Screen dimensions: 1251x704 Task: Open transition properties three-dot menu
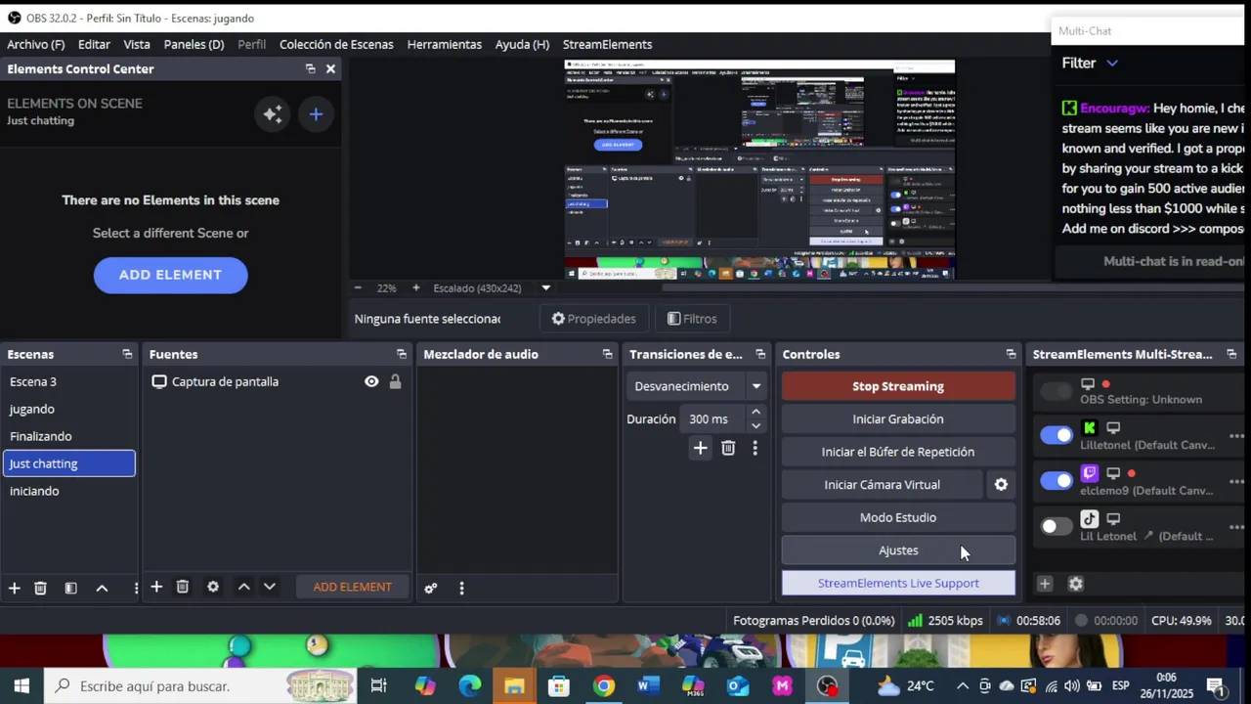(755, 448)
